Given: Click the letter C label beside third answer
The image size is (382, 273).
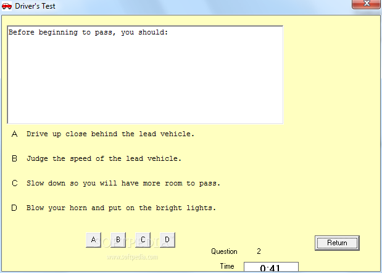Looking at the screenshot, I should tap(15, 183).
